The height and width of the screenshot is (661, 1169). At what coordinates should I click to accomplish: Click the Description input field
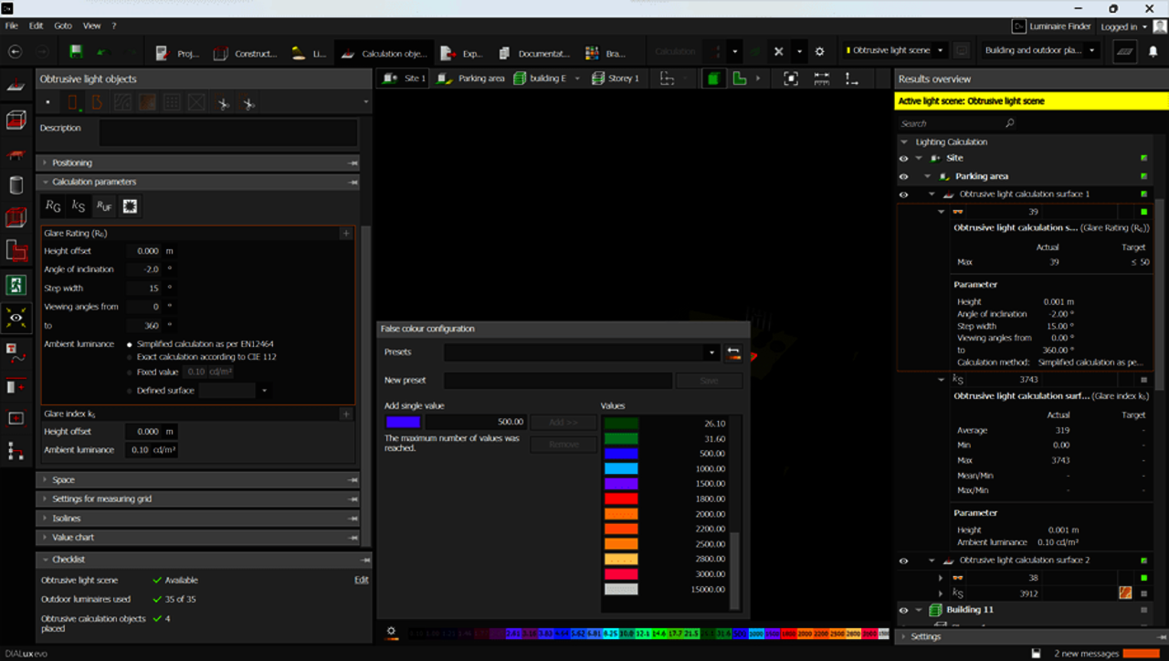click(x=227, y=133)
